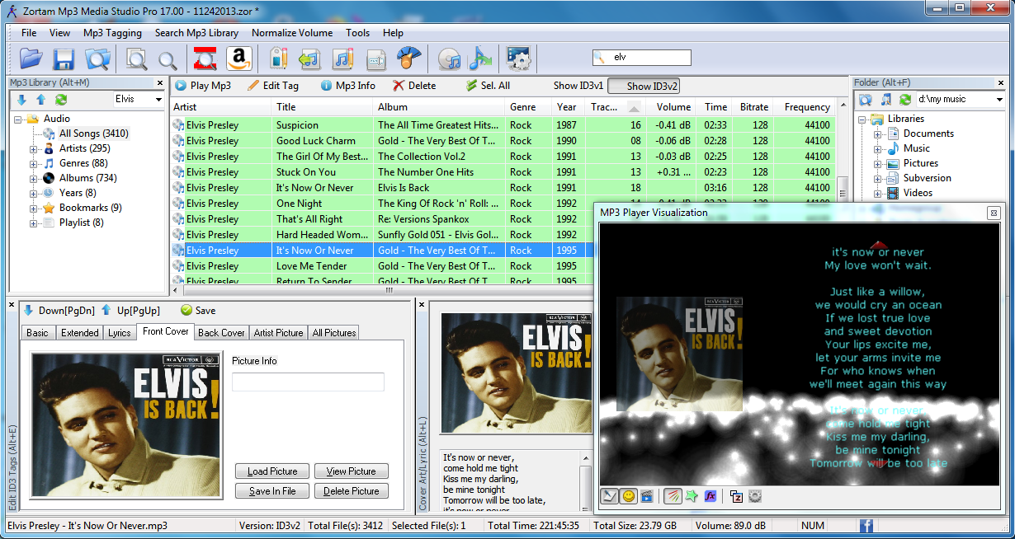Open settings via monitor-and-gear toolbar icon
The height and width of the screenshot is (539, 1015).
coord(518,59)
